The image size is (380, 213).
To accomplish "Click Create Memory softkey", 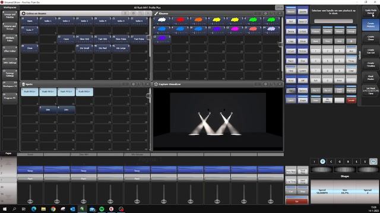I will [370, 25].
